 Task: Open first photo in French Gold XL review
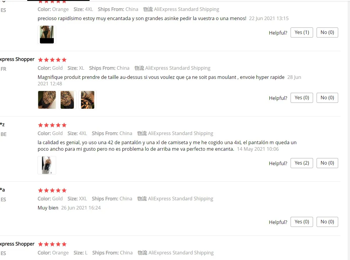click(47, 100)
